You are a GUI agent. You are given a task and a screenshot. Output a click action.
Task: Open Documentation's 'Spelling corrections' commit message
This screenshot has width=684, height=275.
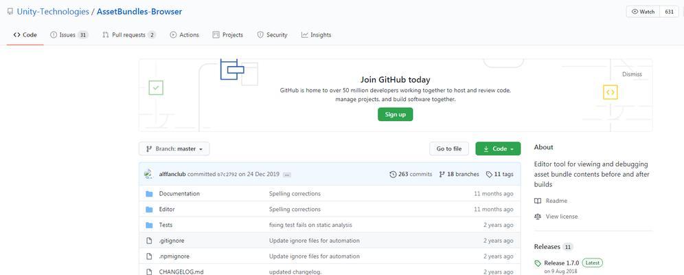(295, 193)
